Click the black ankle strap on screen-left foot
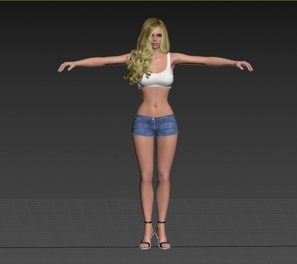Viewport: 297px width, 264px height. pyautogui.click(x=147, y=223)
